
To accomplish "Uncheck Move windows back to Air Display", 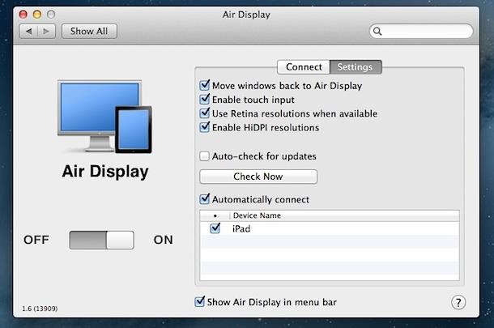I will 204,85.
